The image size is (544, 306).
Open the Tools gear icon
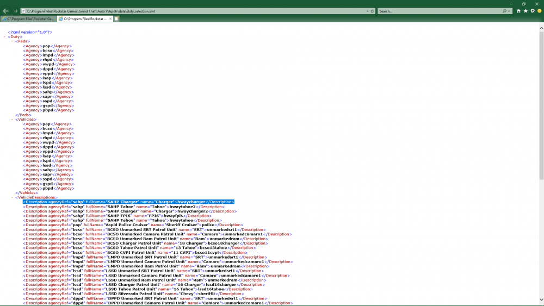pos(533,11)
